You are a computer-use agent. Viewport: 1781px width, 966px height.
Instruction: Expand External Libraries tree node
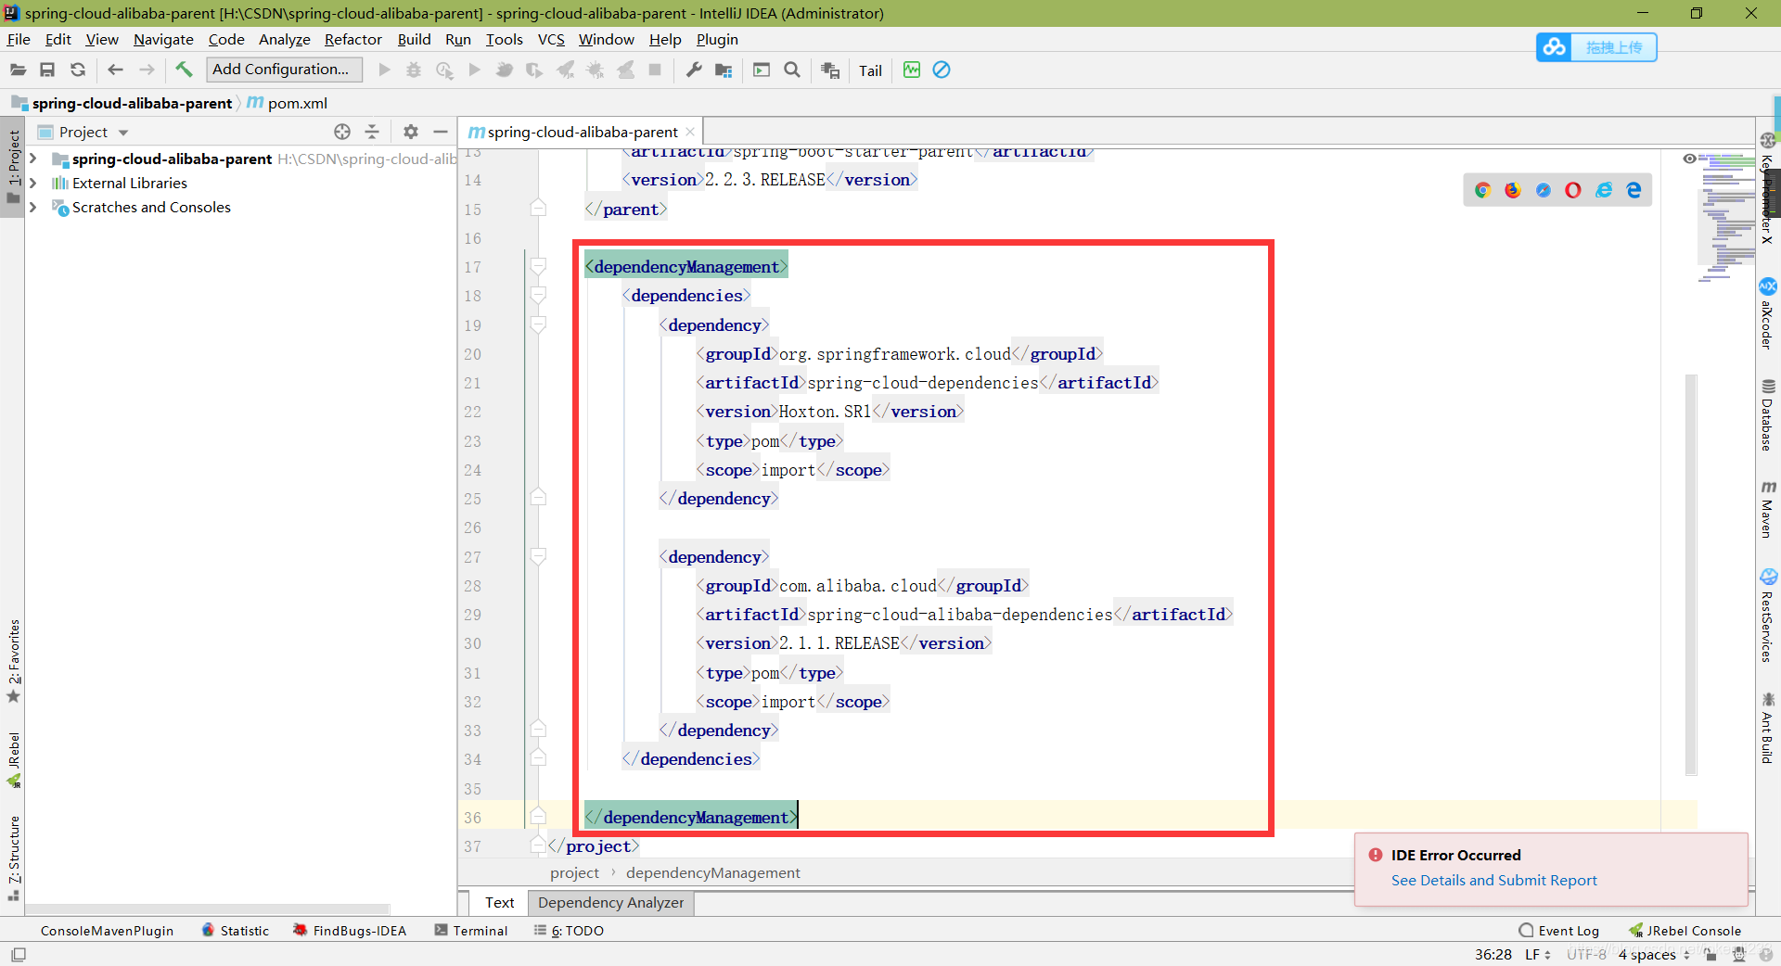click(x=33, y=183)
